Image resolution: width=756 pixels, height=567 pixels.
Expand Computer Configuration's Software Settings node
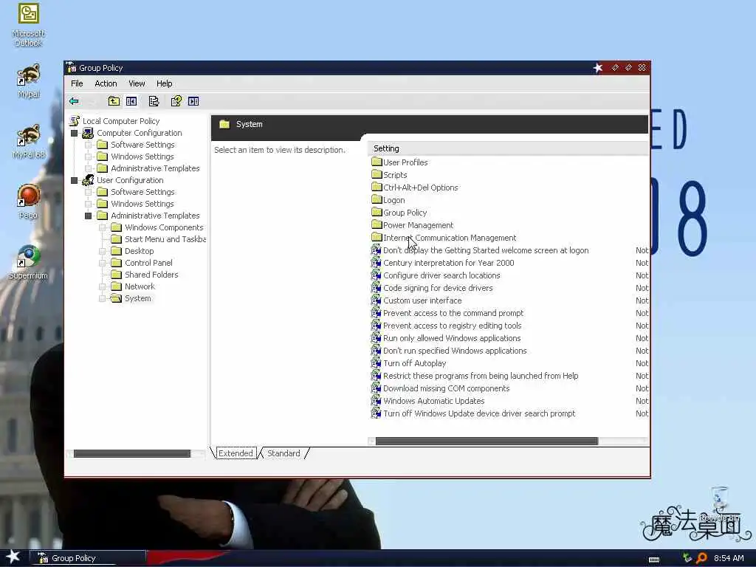(89, 145)
